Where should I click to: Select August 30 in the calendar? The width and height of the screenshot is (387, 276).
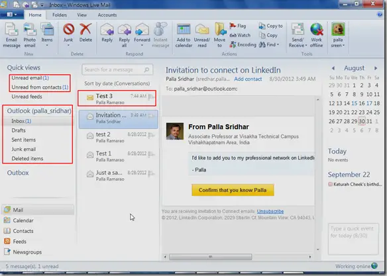coord(362,121)
